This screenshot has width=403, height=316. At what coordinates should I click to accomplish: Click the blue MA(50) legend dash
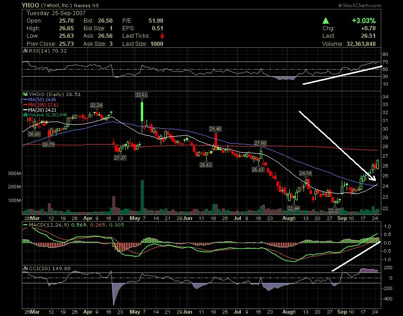click(x=25, y=99)
